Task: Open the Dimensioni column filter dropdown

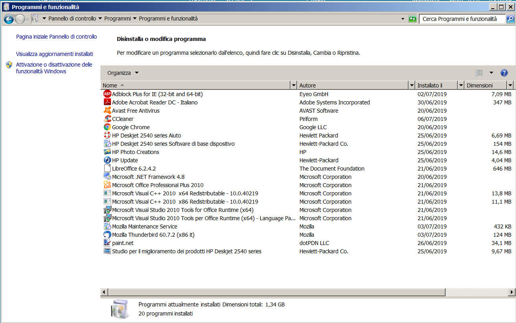Action: (510, 85)
